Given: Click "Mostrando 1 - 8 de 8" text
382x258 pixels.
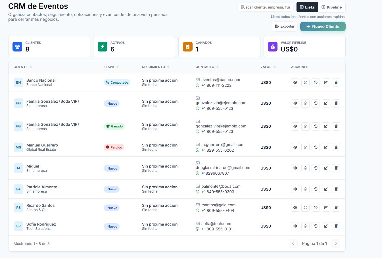Looking at the screenshot, I should [x=32, y=243].
